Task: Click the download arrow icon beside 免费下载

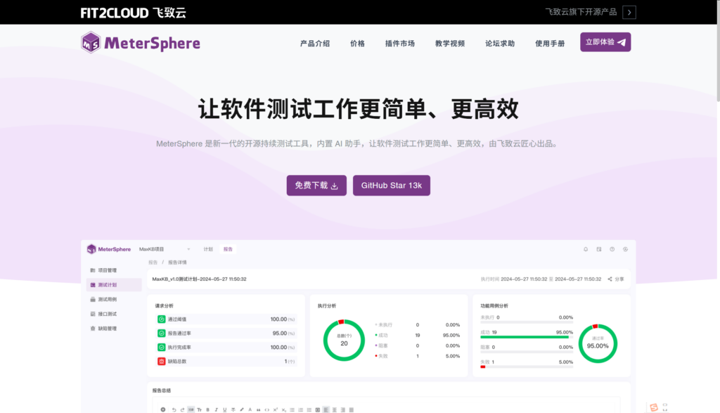Action: (x=334, y=186)
